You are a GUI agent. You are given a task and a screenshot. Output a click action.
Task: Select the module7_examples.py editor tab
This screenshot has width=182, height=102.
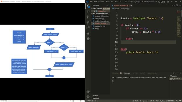[x=121, y=5]
